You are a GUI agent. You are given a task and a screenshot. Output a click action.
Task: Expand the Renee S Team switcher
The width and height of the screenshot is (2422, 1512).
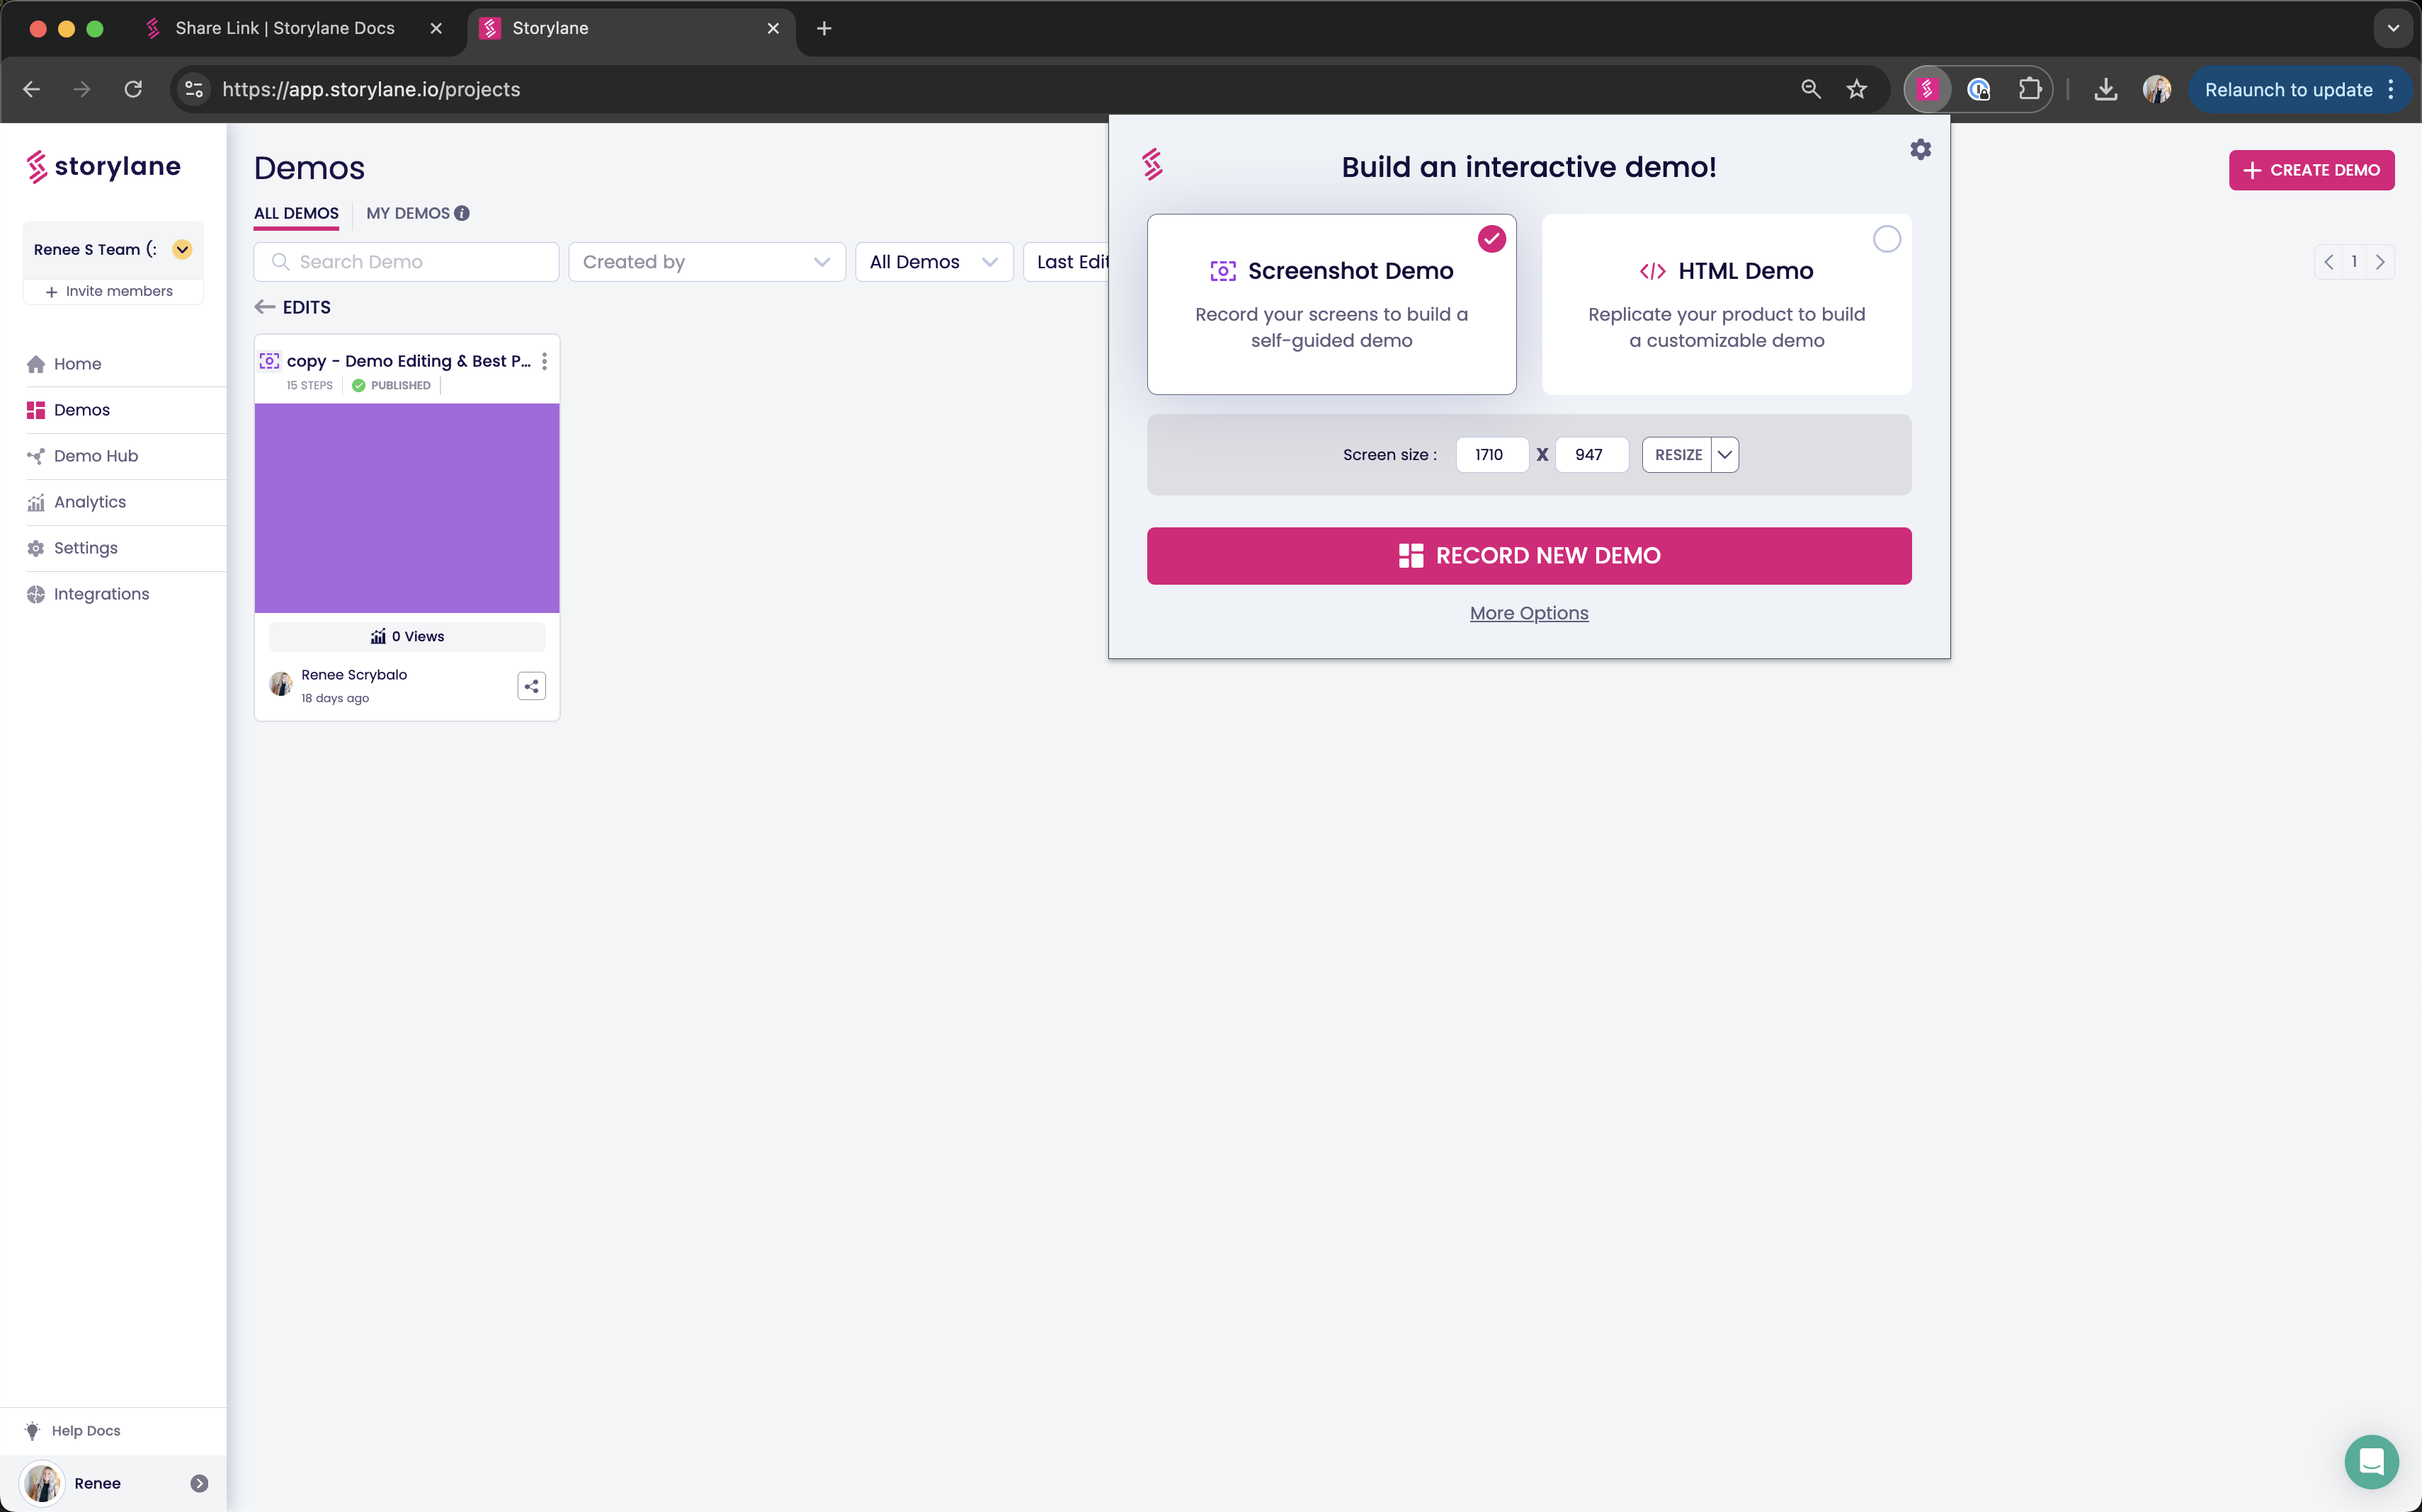182,250
